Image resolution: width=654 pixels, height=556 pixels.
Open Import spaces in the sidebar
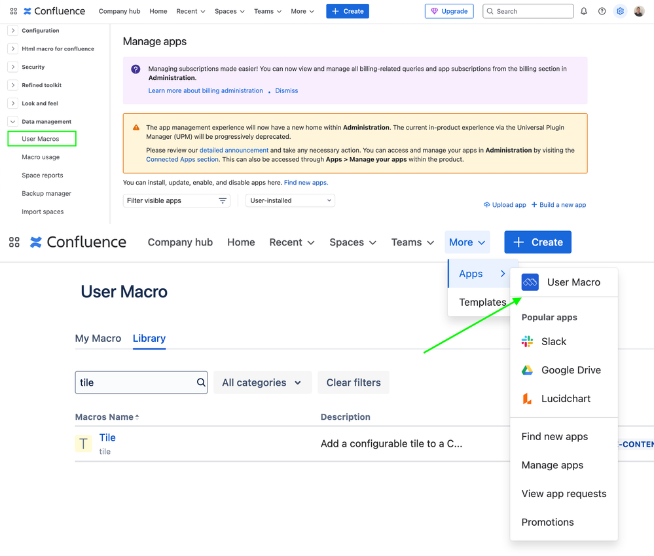(x=43, y=212)
